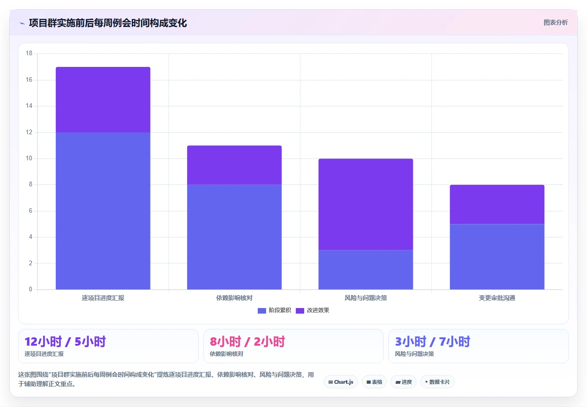Click the blue bar segment for 变更审批沟通
Image resolution: width=587 pixels, height=407 pixels.
coord(497,257)
